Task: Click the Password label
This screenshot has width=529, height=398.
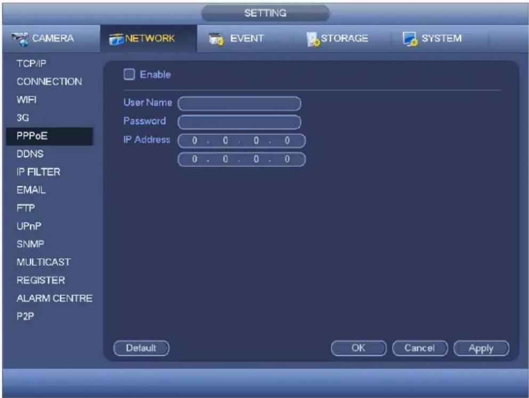Action: click(x=145, y=121)
